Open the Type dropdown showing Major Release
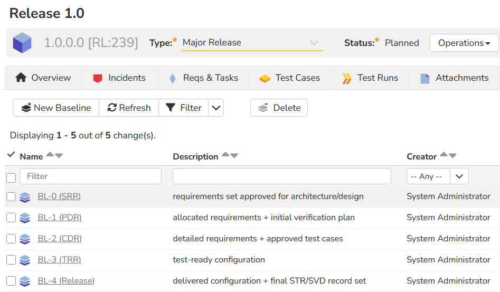 tap(251, 43)
